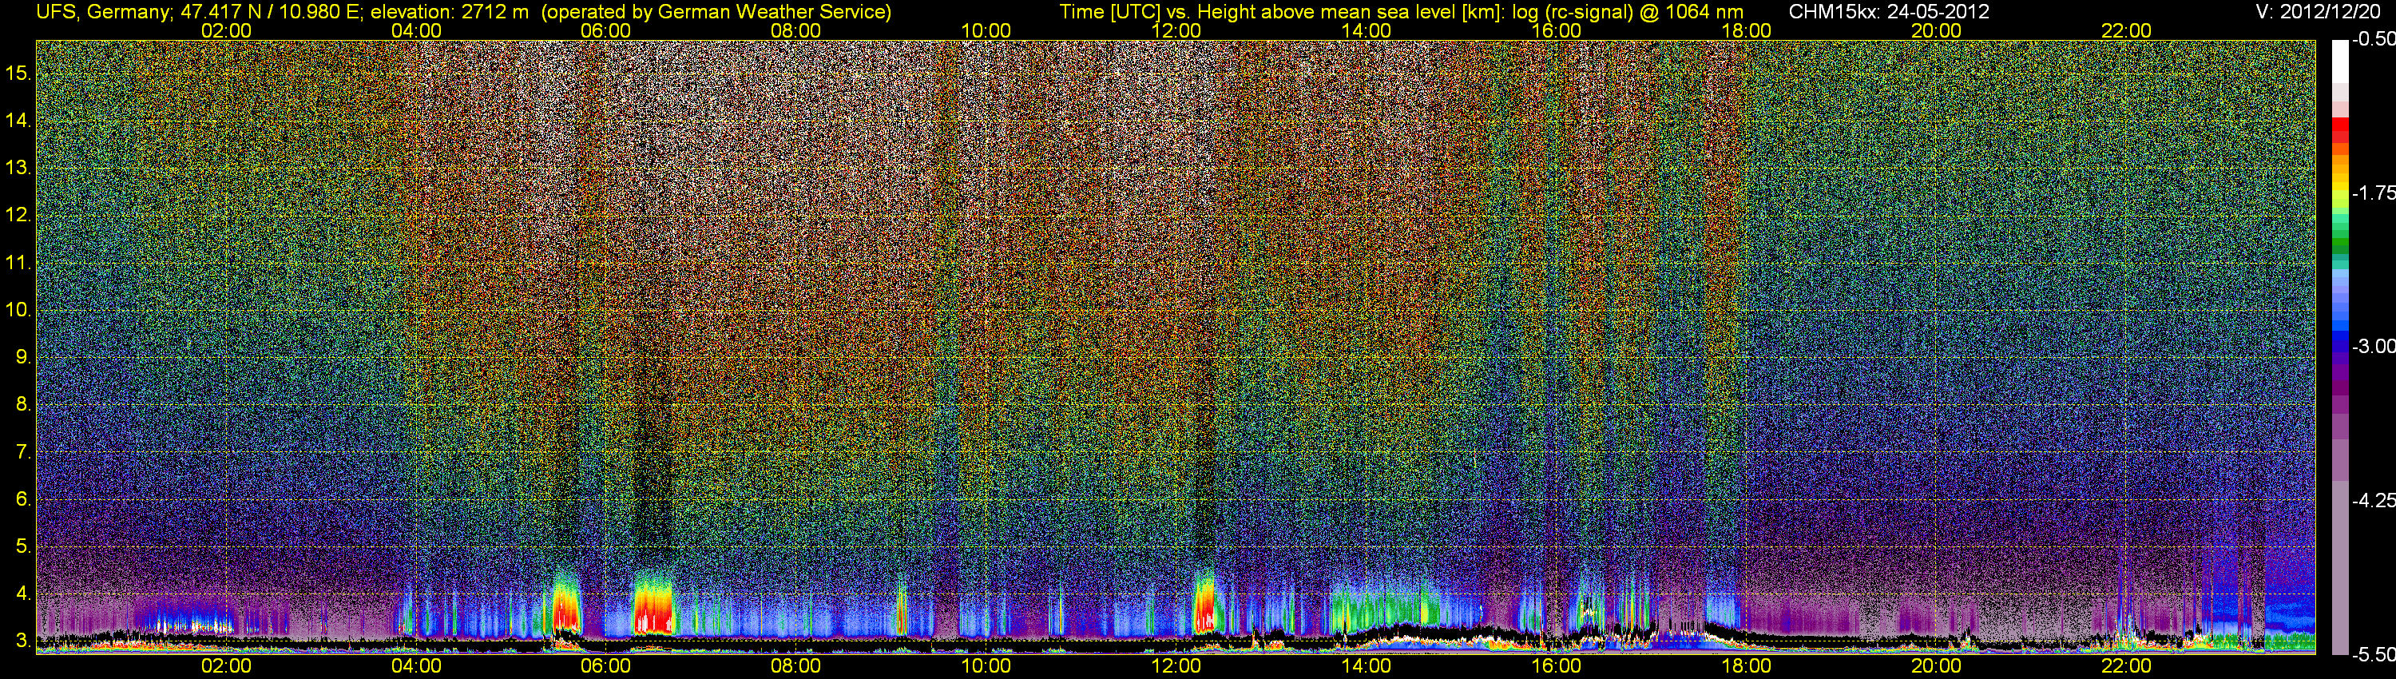The width and height of the screenshot is (2396, 679).
Task: Click the 'log (rc-signal) @ 1064 nm' title text
Action: pyautogui.click(x=1628, y=12)
